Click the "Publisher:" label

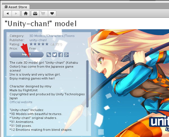tap(17, 40)
